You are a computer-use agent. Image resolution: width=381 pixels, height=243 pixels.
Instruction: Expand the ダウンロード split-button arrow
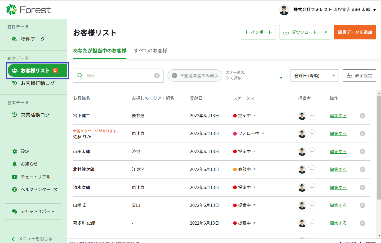pyautogui.click(x=326, y=32)
